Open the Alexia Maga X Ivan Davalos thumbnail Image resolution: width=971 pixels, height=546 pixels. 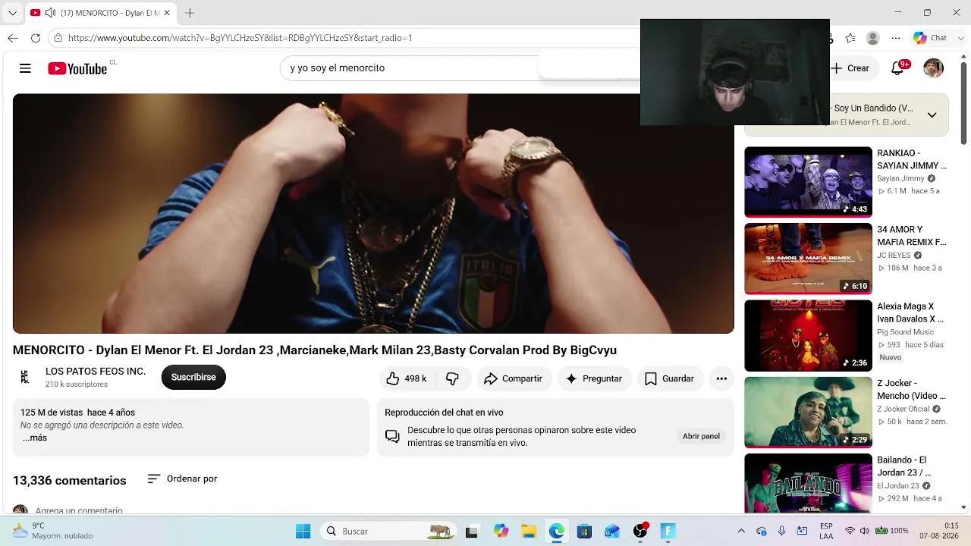coord(808,336)
